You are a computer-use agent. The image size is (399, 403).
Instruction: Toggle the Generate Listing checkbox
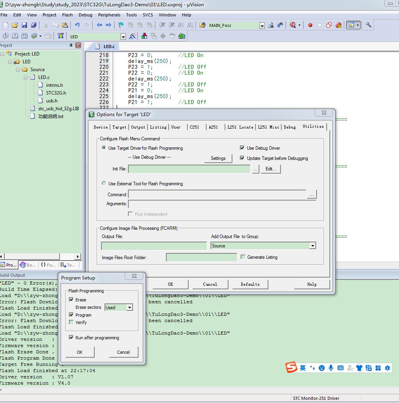coord(243,257)
